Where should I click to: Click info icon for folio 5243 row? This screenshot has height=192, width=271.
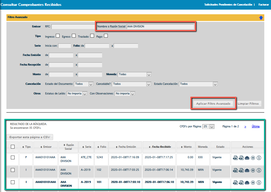click(x=259, y=158)
